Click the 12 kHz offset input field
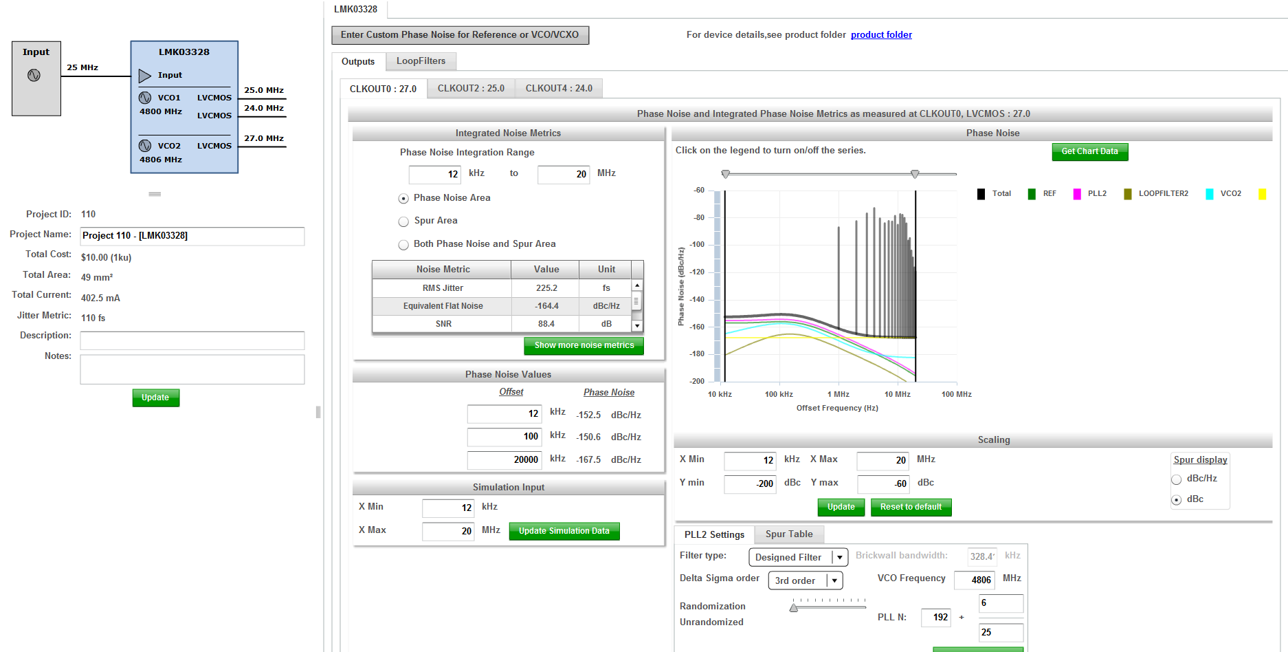 click(504, 414)
